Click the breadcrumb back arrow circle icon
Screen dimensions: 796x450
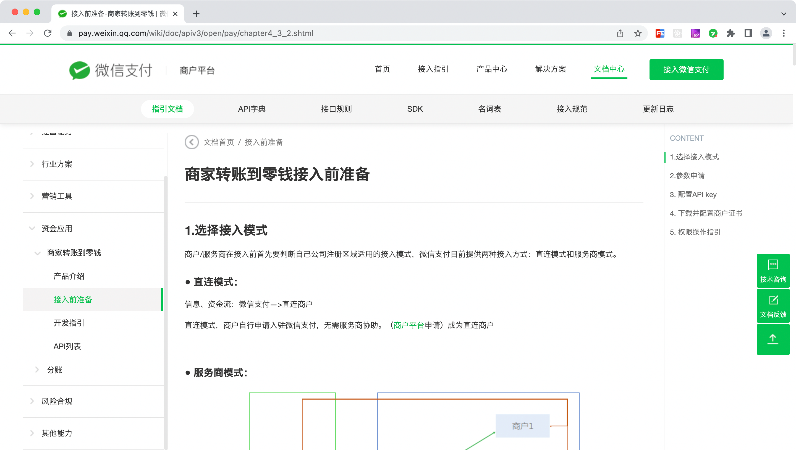pos(192,142)
